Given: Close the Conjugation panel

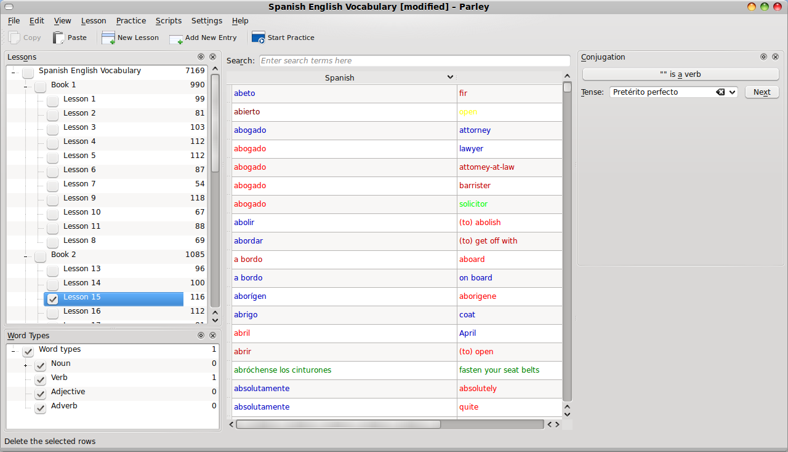Looking at the screenshot, I should [775, 57].
